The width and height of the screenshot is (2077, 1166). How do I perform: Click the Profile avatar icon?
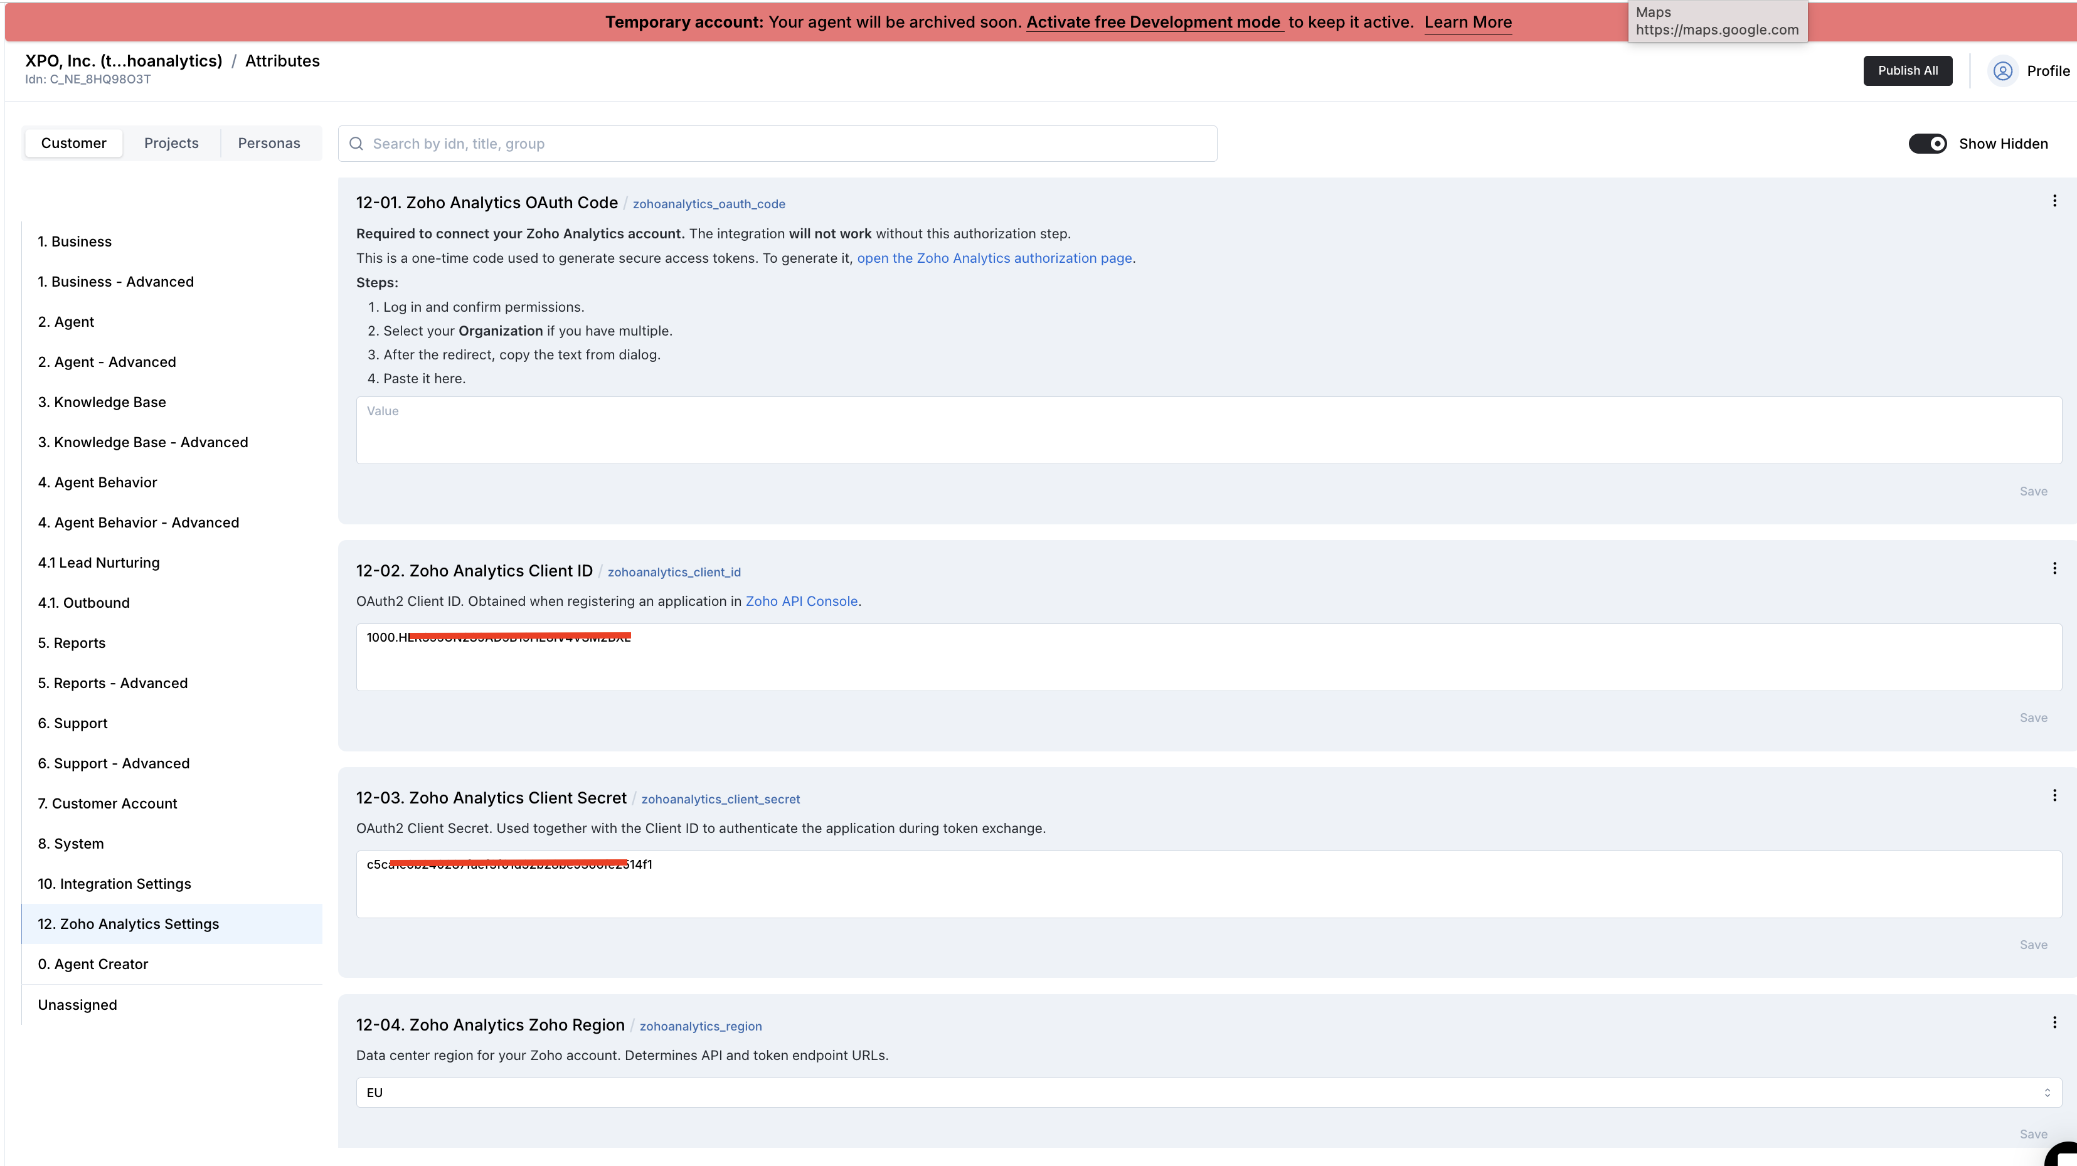coord(2003,71)
